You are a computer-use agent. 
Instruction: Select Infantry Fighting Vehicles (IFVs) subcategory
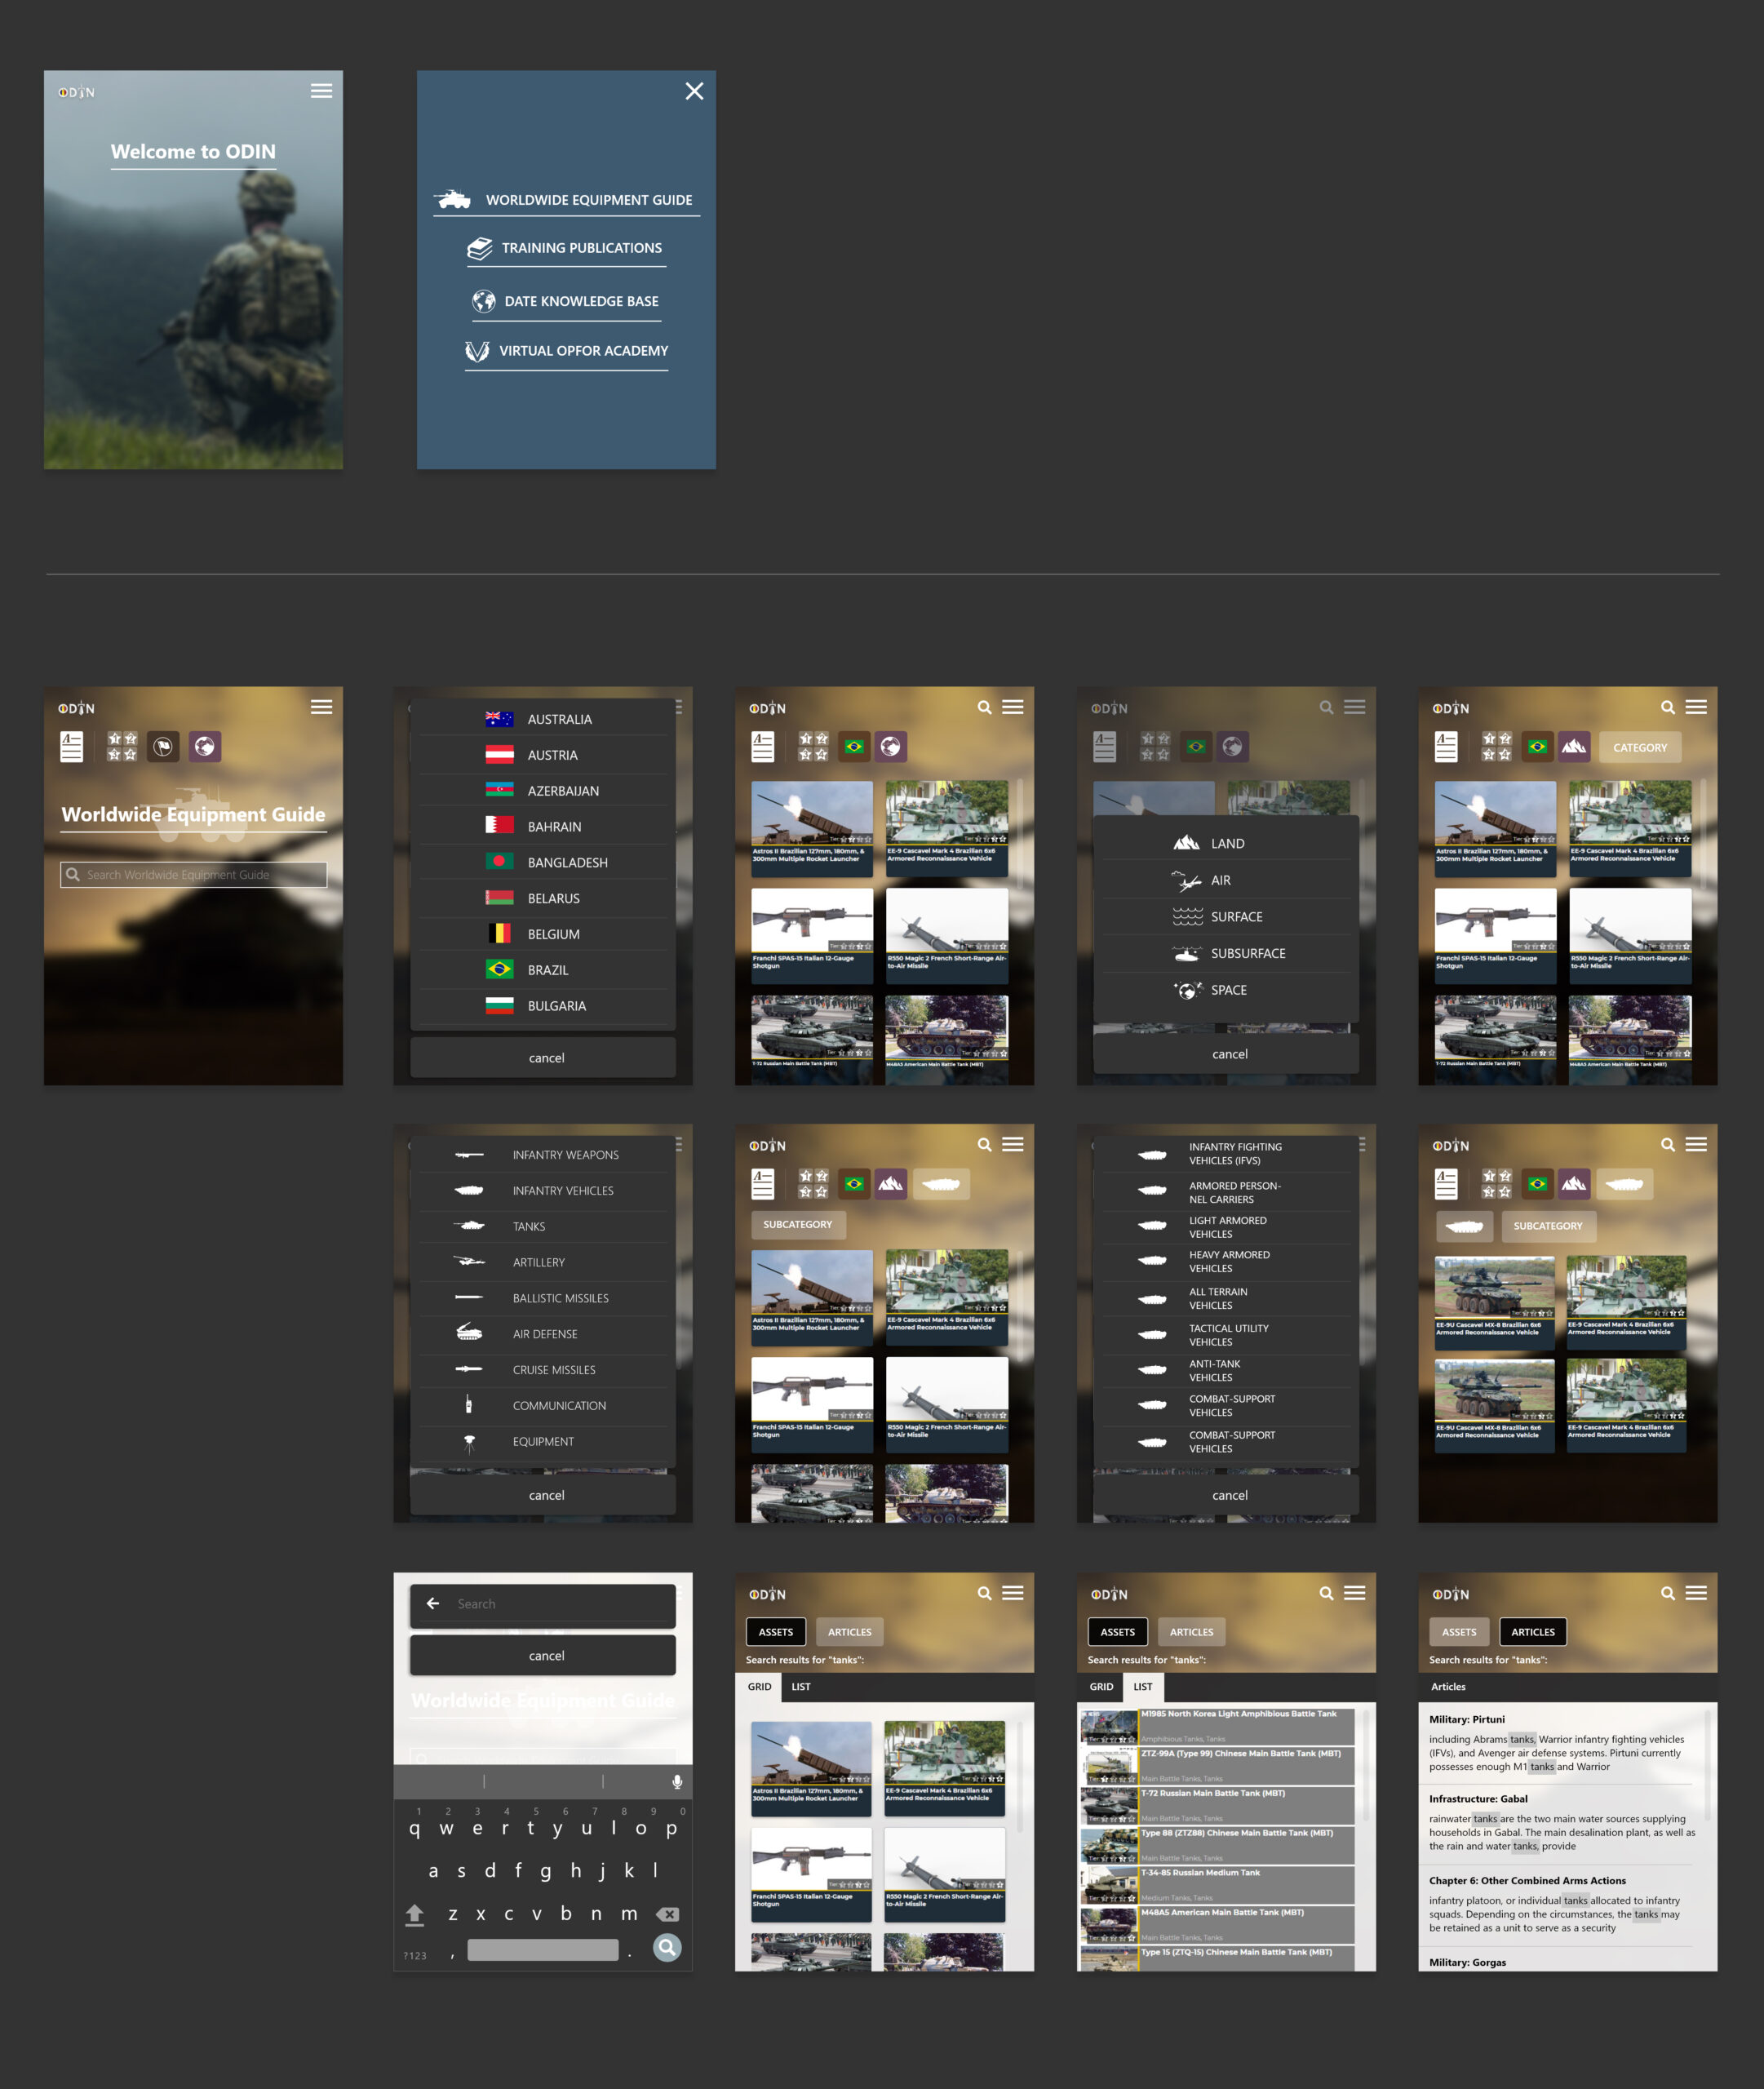click(x=1226, y=1154)
